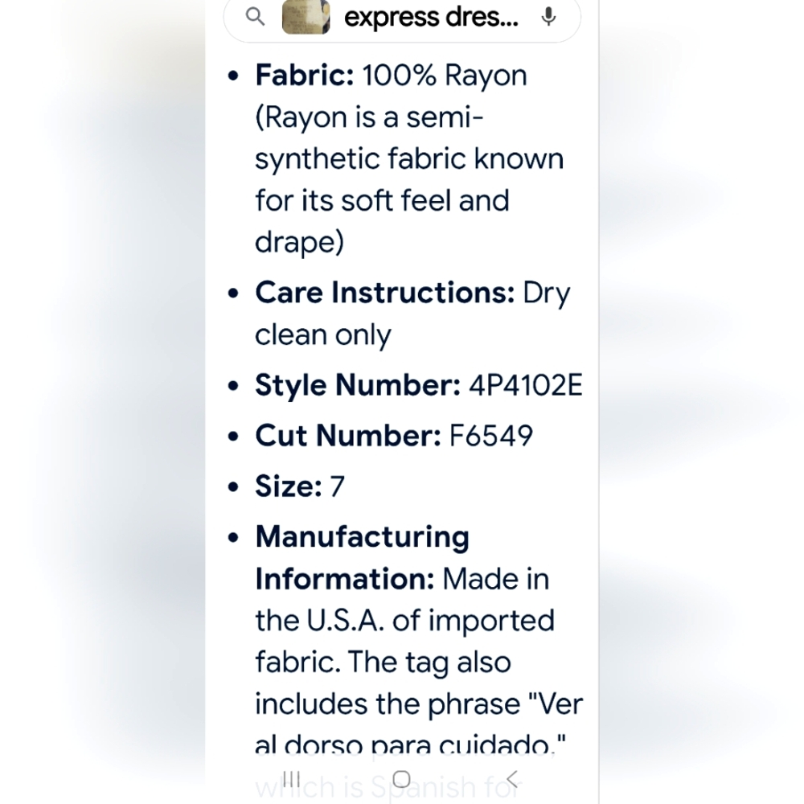
Task: Click the phrase "al dorso para cuidado."
Action: coord(410,745)
